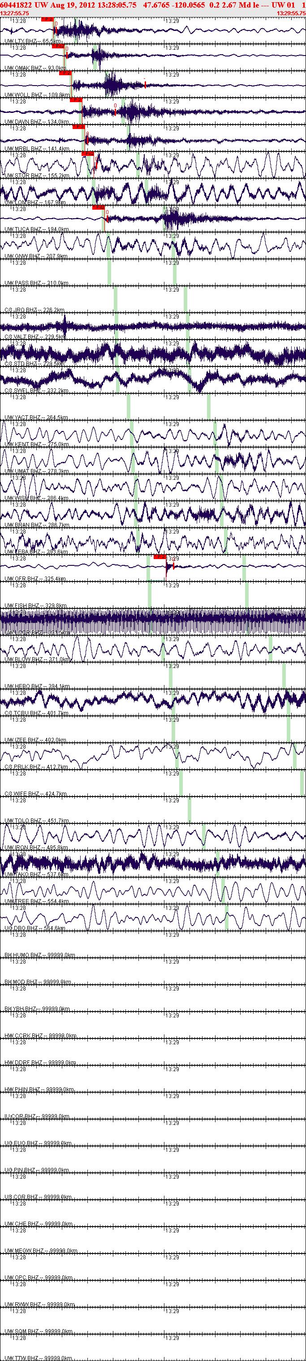Select station label HW DDRF BHZ

click(40, 1063)
